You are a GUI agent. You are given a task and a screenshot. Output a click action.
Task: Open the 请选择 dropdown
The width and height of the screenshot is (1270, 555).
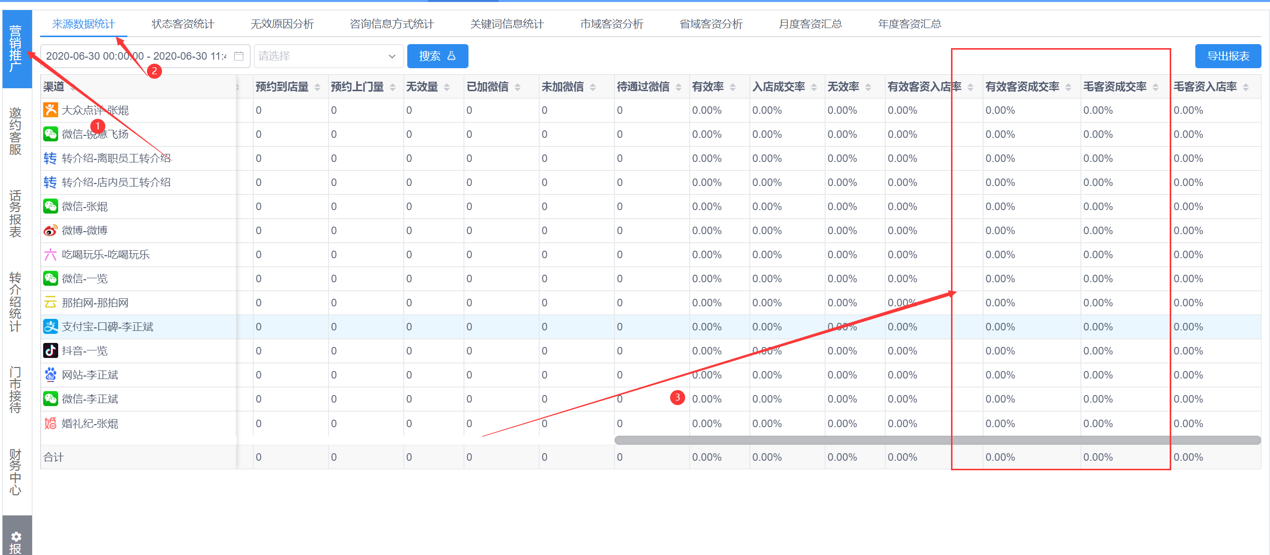(x=329, y=56)
